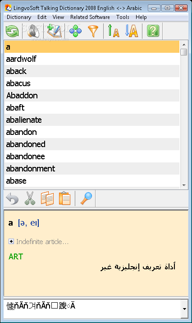The width and height of the screenshot is (192, 323).
Task: Click the clipboard paste icon
Action: coord(64,198)
